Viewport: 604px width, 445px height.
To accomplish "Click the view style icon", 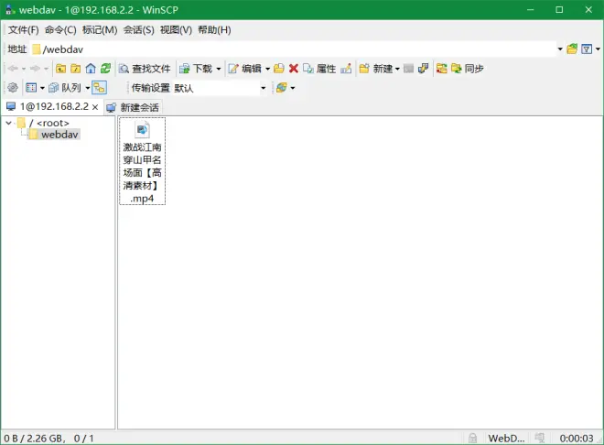I will (31, 88).
